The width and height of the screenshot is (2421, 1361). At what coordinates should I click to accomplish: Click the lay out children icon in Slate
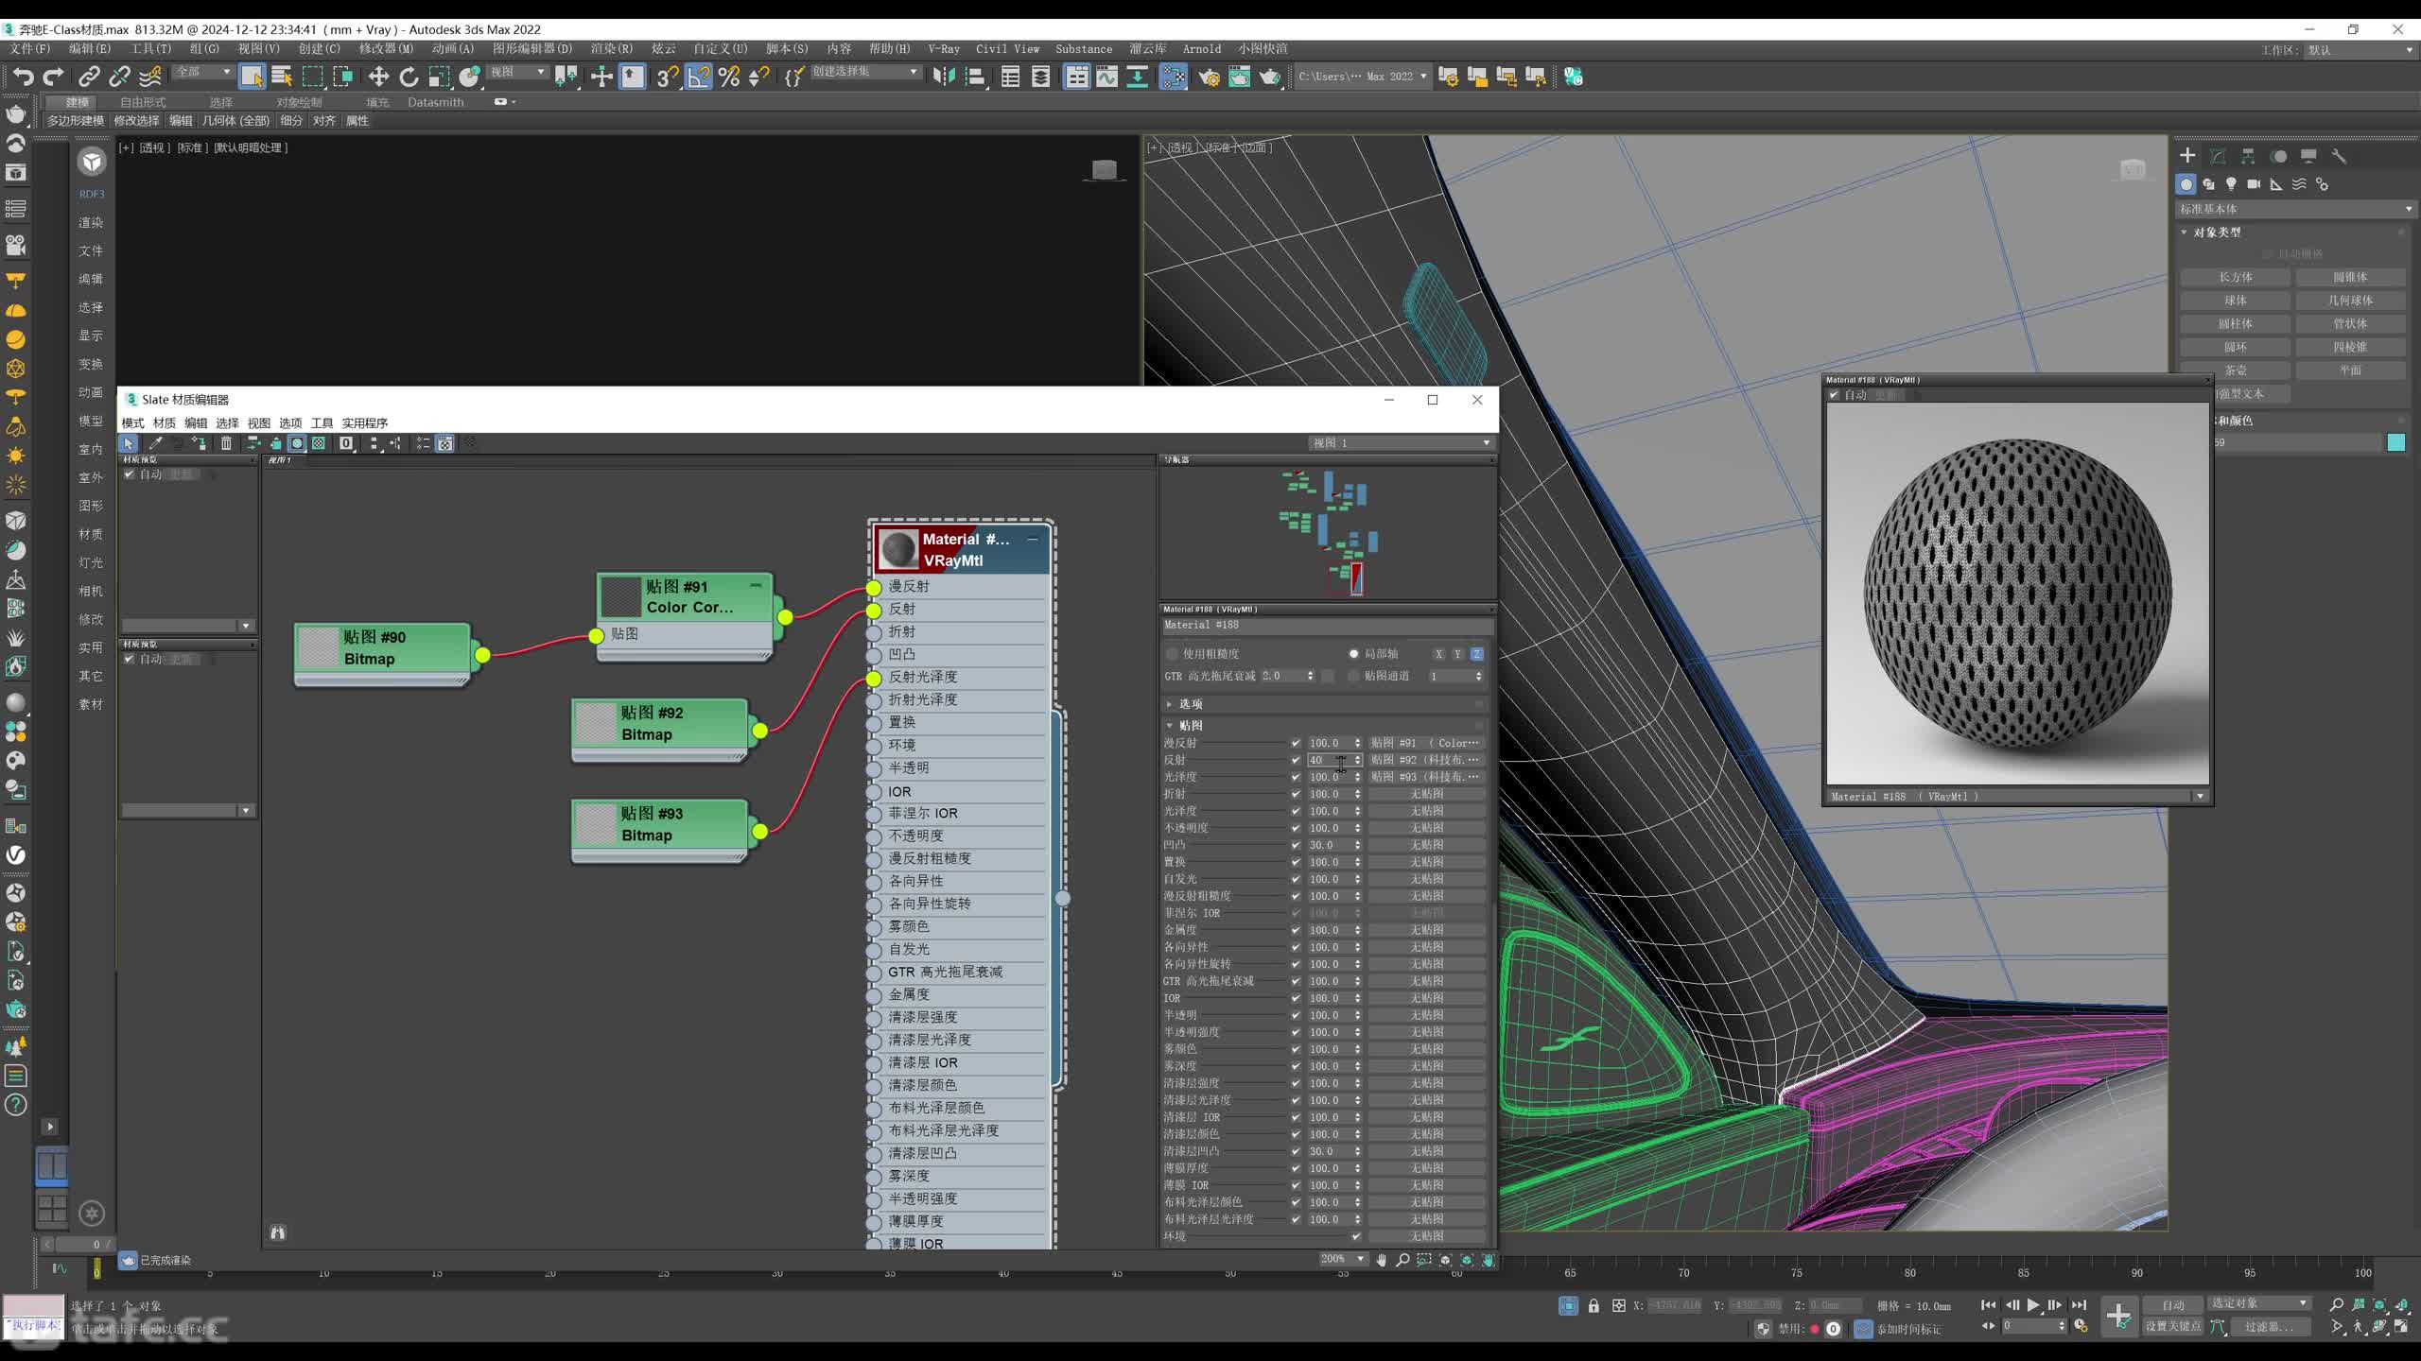[x=396, y=443]
